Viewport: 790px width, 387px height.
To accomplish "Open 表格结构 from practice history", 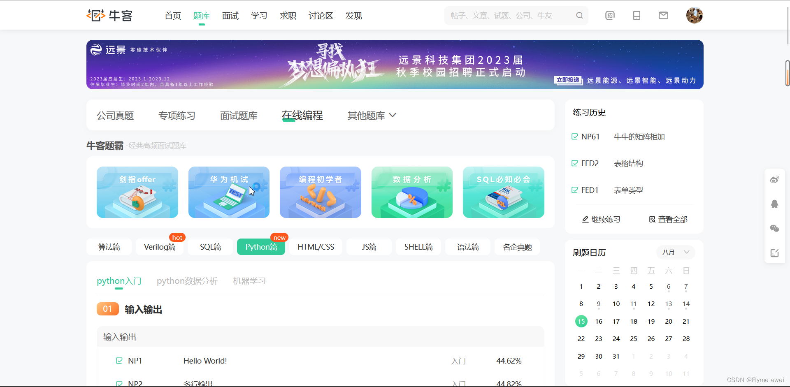I will tap(628, 163).
